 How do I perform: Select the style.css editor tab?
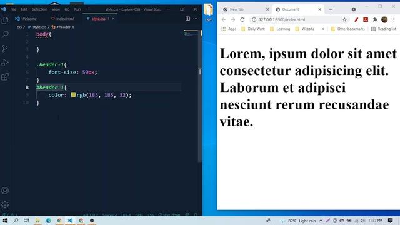click(x=99, y=19)
